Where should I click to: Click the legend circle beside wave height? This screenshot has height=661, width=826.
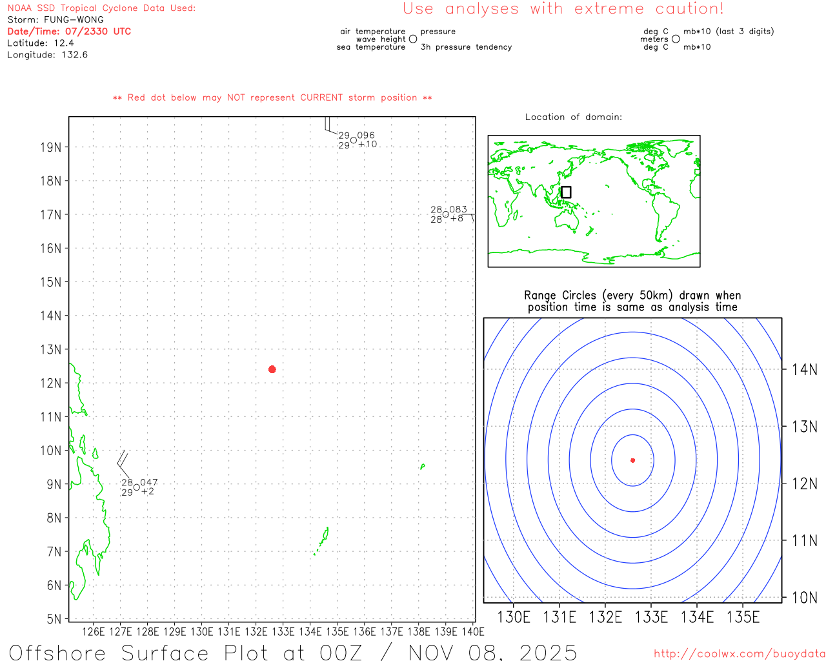(413, 39)
